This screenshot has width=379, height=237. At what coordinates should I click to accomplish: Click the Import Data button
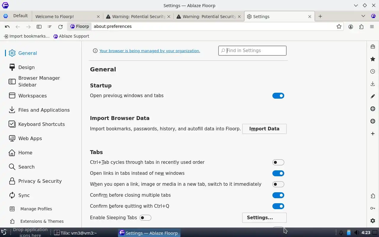(264, 129)
